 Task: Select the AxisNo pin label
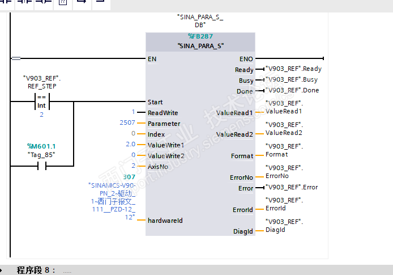click(x=158, y=167)
